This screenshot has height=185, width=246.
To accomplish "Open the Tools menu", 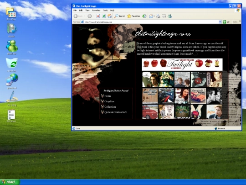I will (105, 11).
